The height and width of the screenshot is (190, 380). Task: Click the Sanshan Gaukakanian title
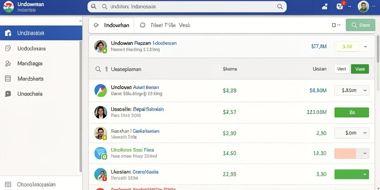(135, 131)
